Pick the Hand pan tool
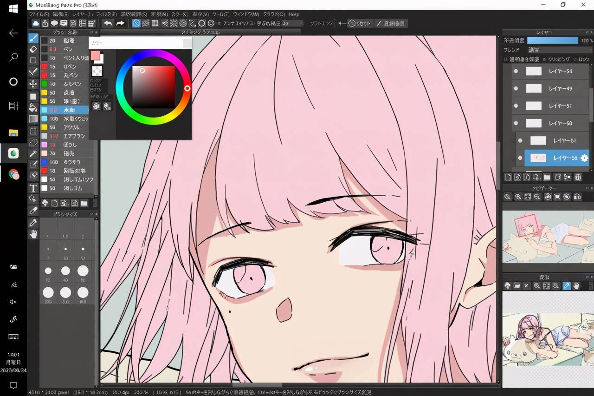This screenshot has width=594, height=396. coord(33,234)
